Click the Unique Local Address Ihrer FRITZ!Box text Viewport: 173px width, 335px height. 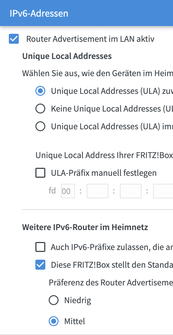104,155
